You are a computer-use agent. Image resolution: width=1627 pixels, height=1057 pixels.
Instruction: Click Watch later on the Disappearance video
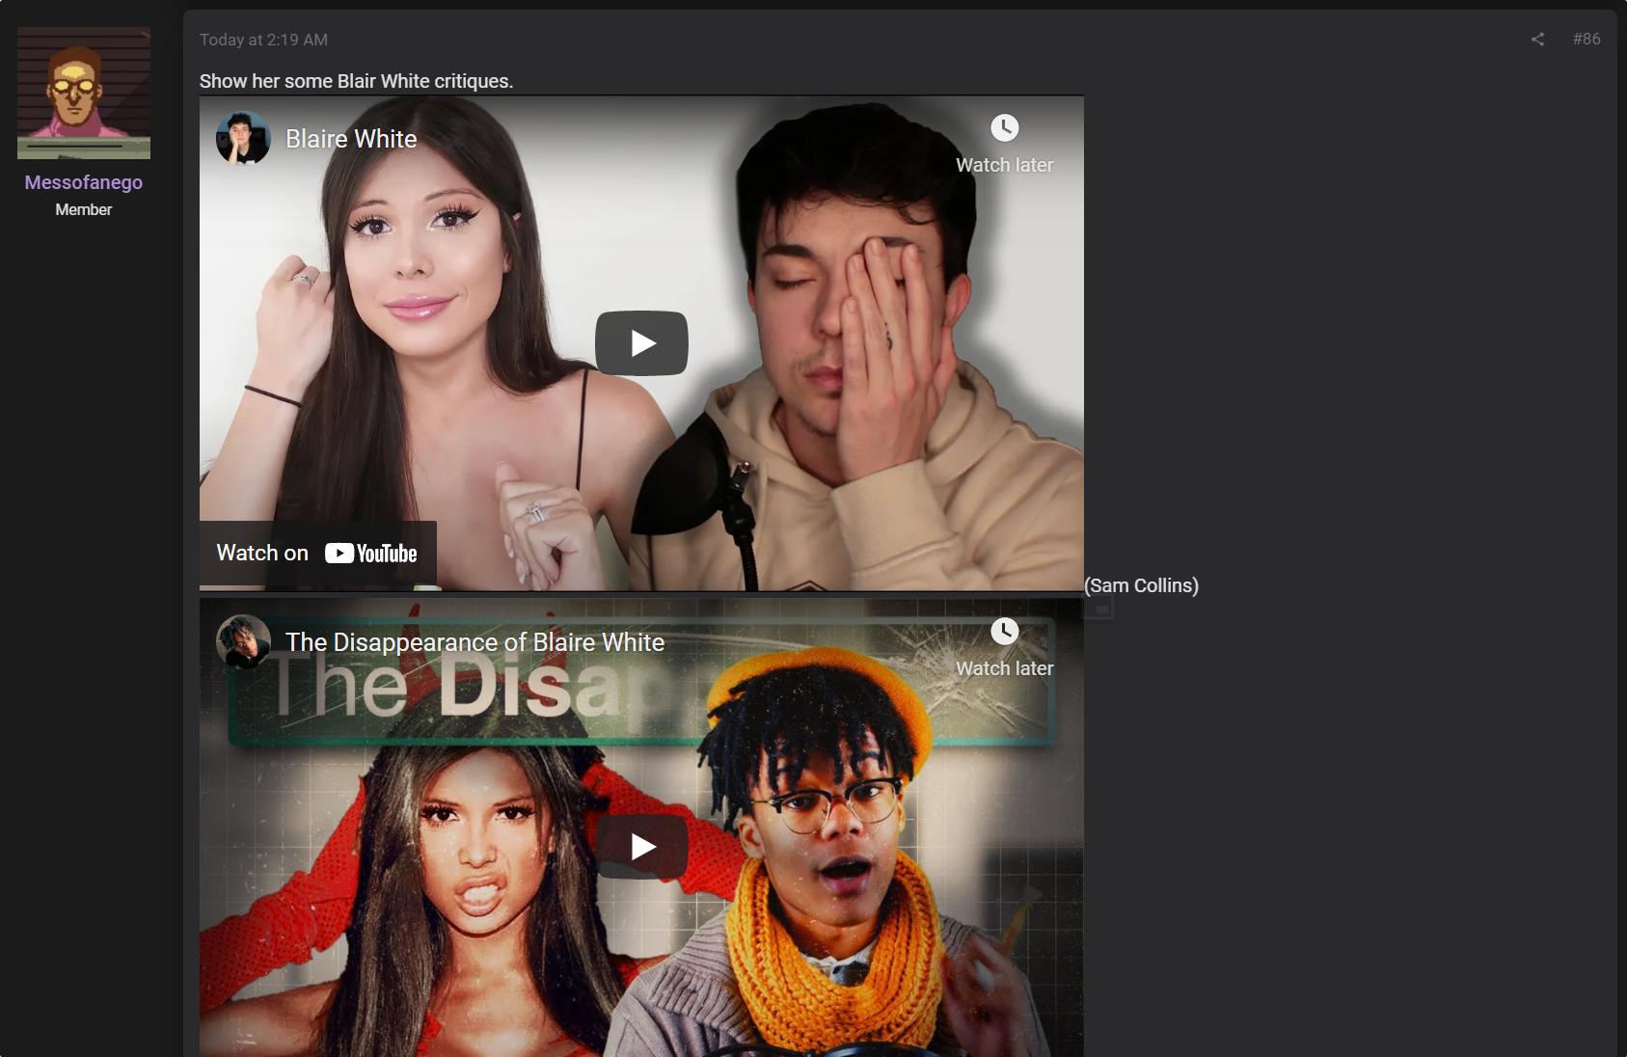(x=1004, y=648)
